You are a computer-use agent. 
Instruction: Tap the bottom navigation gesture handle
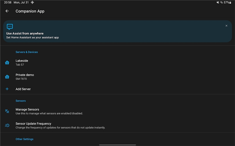point(118,145)
